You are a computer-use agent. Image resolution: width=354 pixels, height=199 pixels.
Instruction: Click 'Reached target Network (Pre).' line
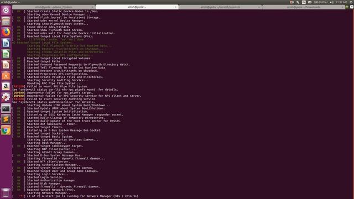coord(51,190)
